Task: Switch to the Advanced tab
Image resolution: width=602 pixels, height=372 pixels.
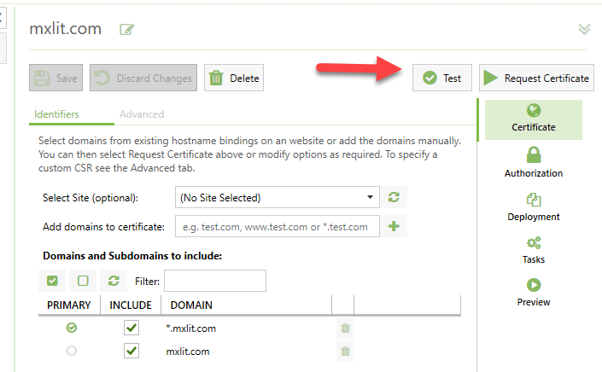Action: [142, 113]
